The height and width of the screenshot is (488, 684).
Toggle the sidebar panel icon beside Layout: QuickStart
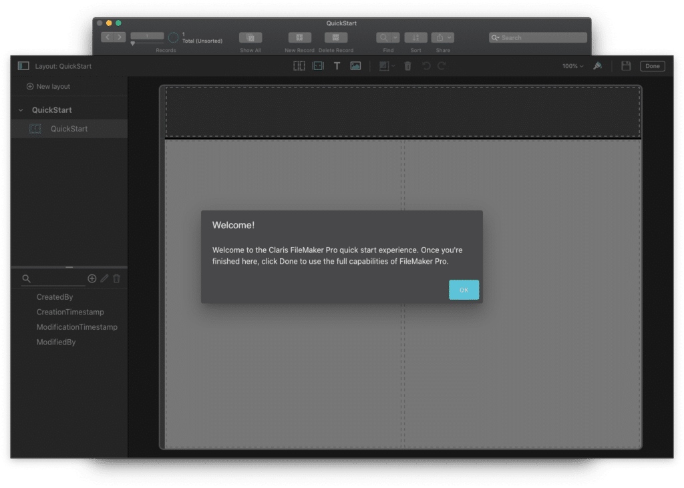point(23,66)
